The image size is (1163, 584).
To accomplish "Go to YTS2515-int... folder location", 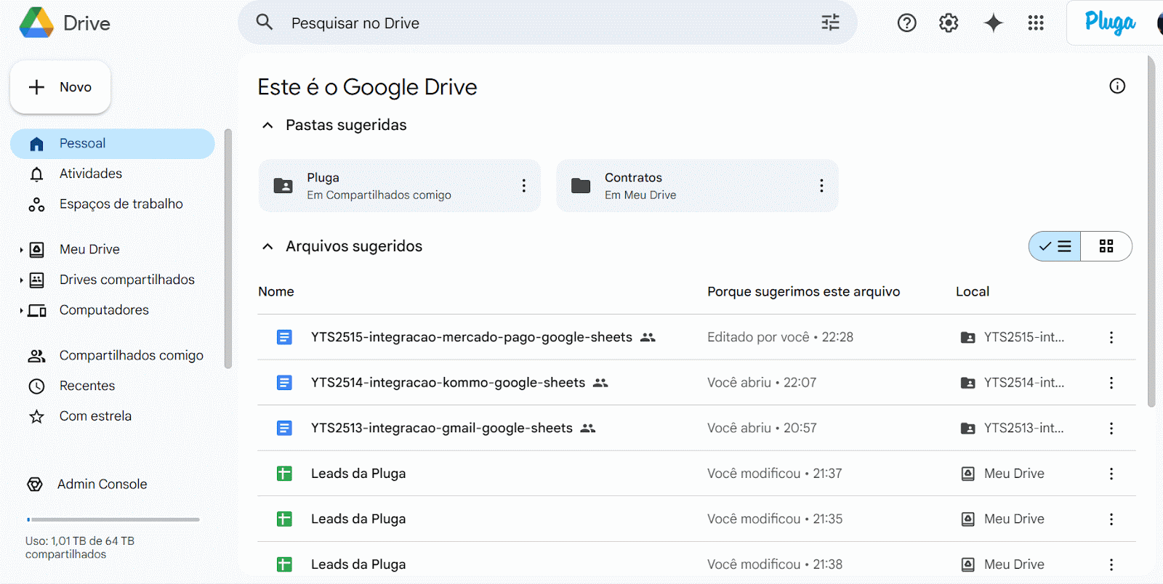I will pyautogui.click(x=1012, y=337).
